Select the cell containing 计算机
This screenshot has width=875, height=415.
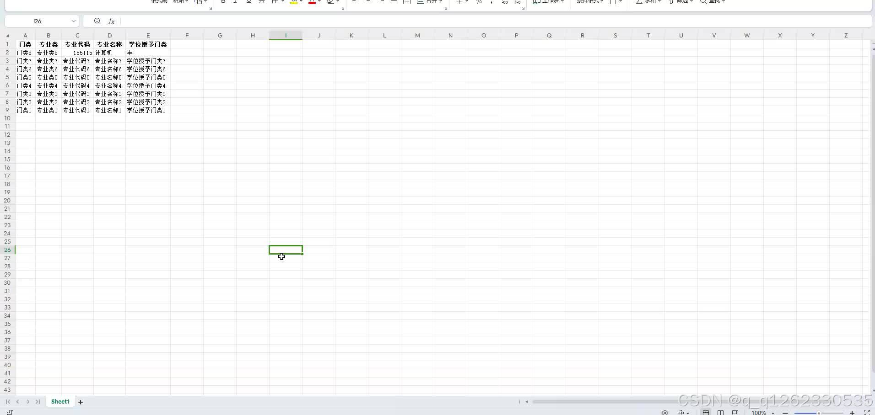[x=109, y=53]
